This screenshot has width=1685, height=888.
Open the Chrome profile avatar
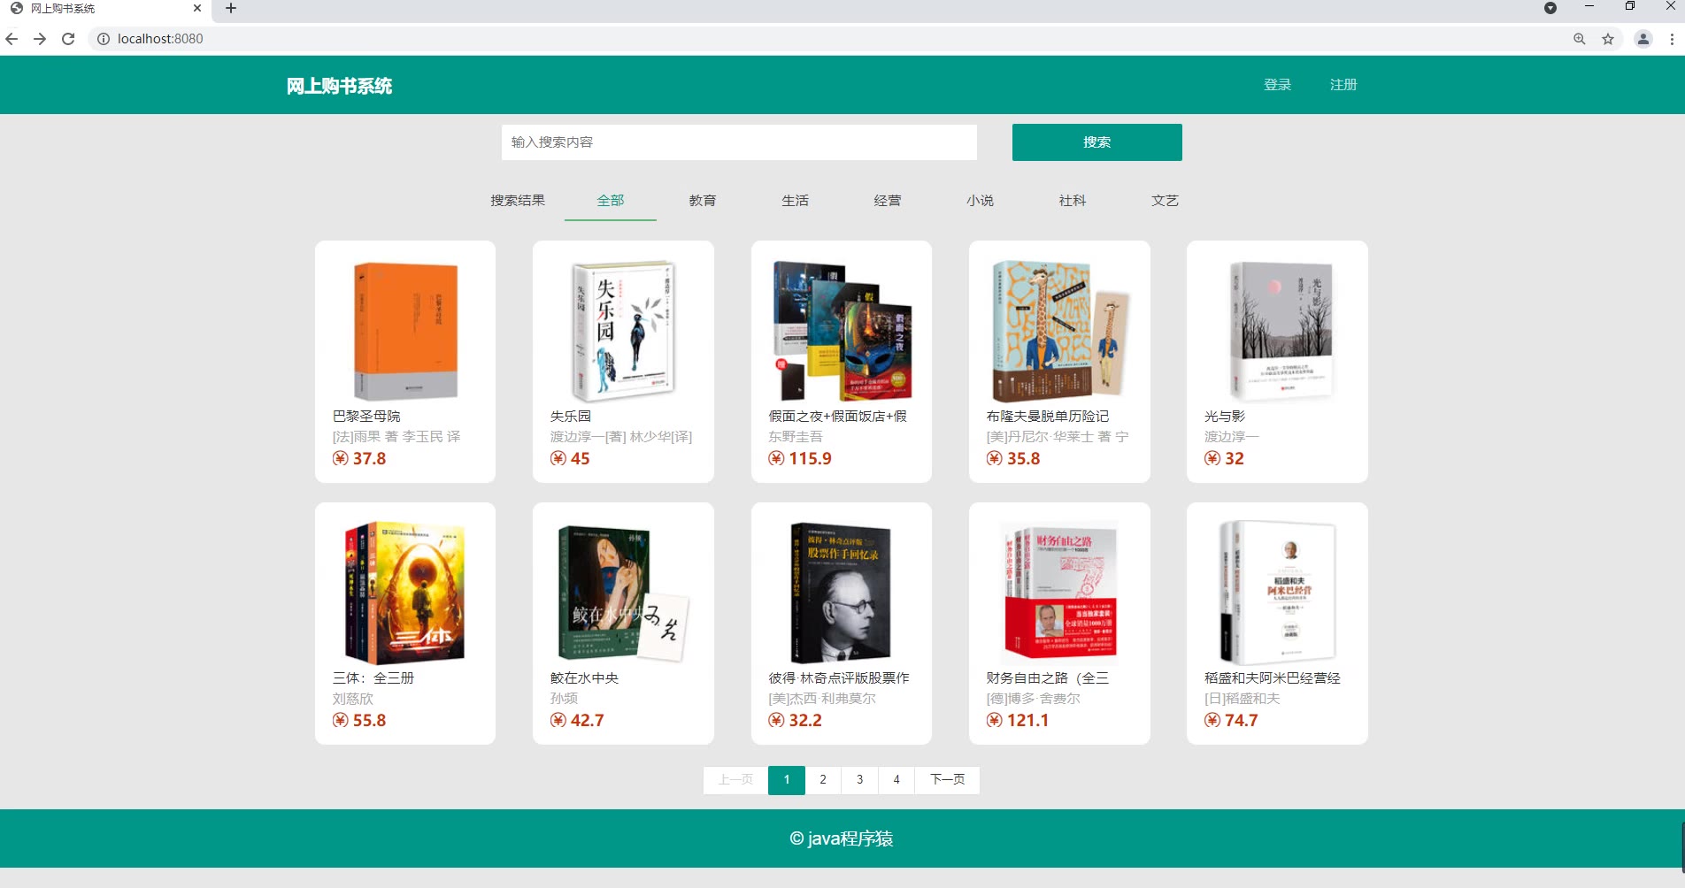click(1643, 39)
